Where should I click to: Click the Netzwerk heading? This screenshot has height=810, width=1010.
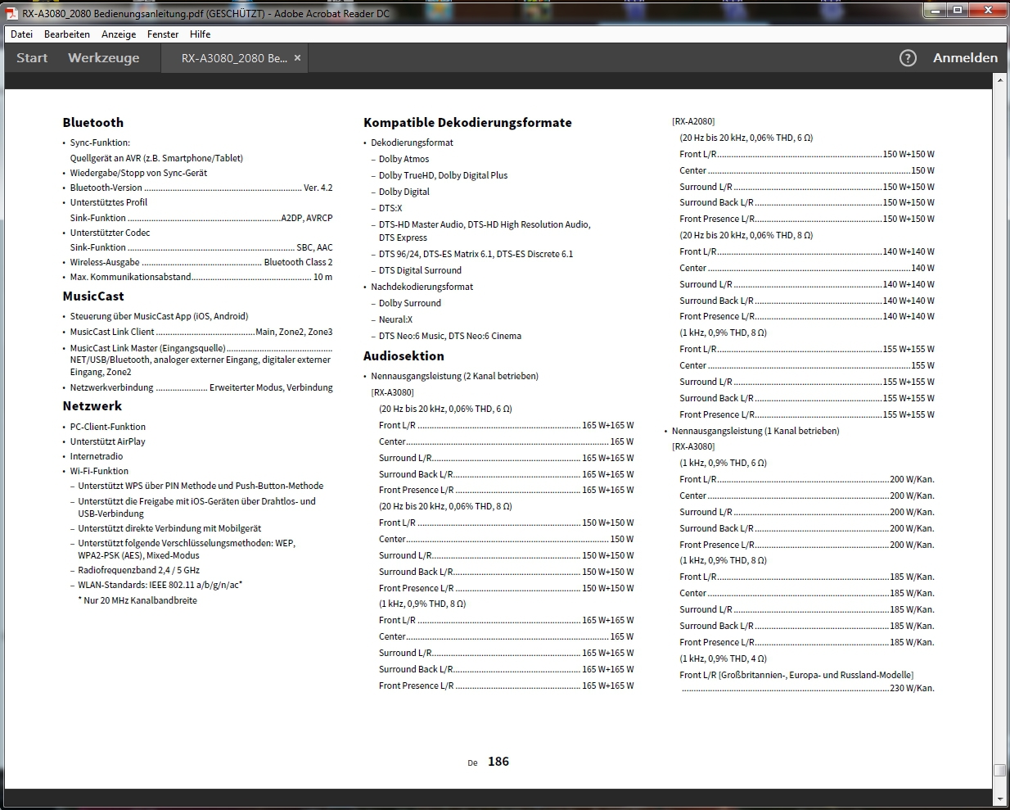92,406
